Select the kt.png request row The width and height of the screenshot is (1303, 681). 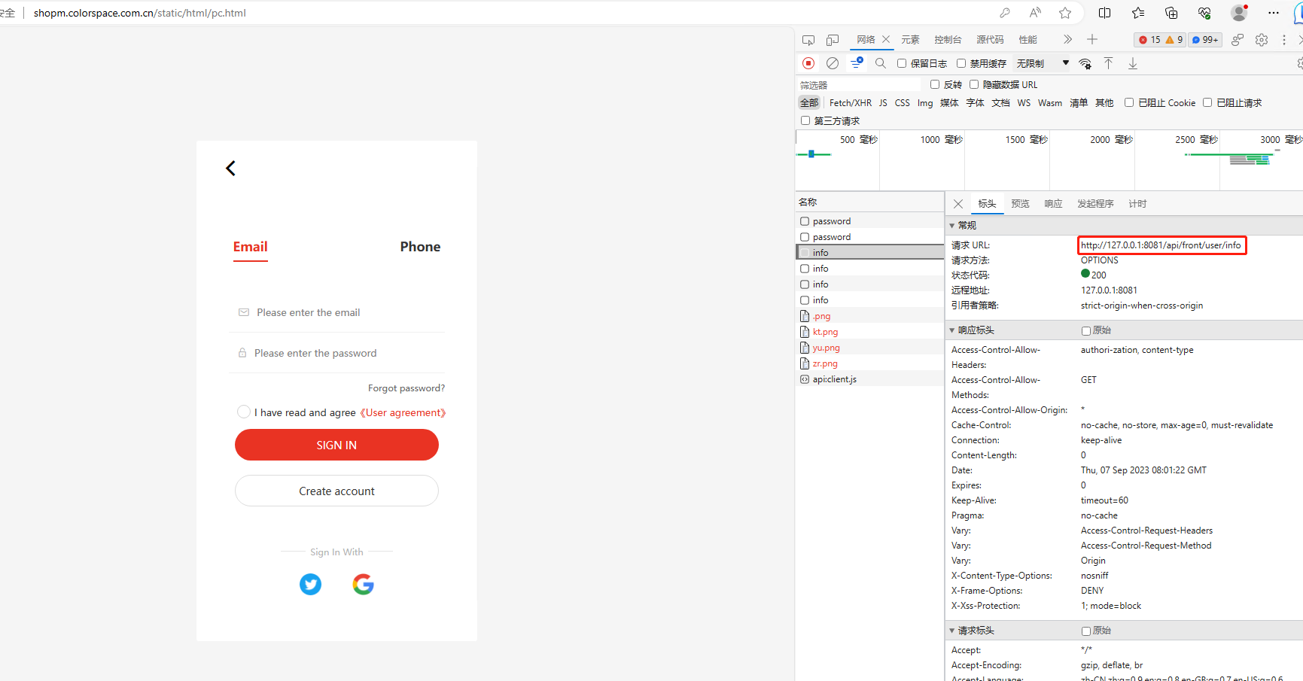tap(870, 332)
